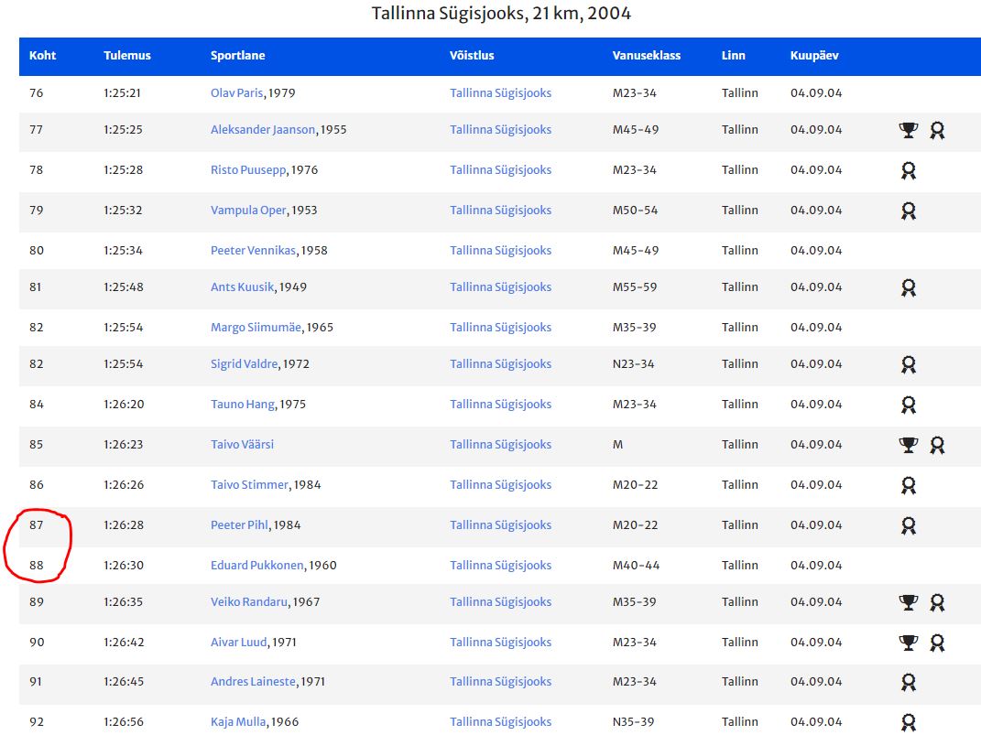Click the Võistlus column header

[x=472, y=55]
